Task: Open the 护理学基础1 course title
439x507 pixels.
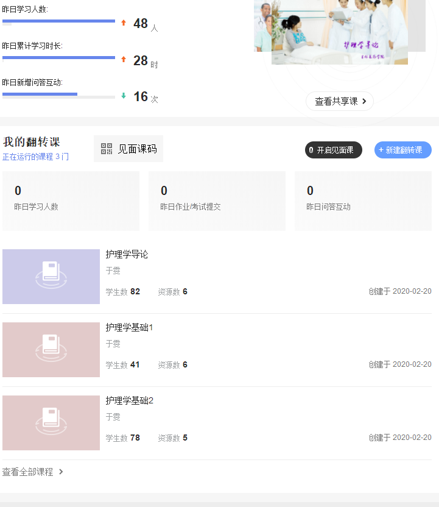Action: (x=129, y=327)
